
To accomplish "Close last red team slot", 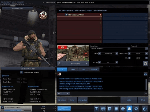I will 100,41.
